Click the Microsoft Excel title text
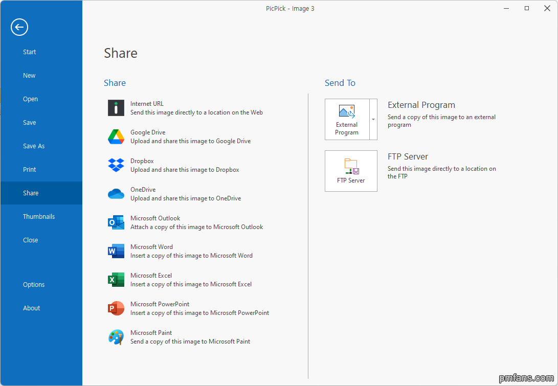Screen dimensions: 558x386 click(x=151, y=276)
